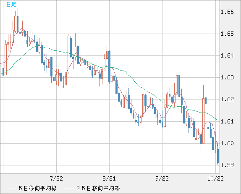Click the 日足 chart label
The image size is (241, 194).
pos(11,5)
